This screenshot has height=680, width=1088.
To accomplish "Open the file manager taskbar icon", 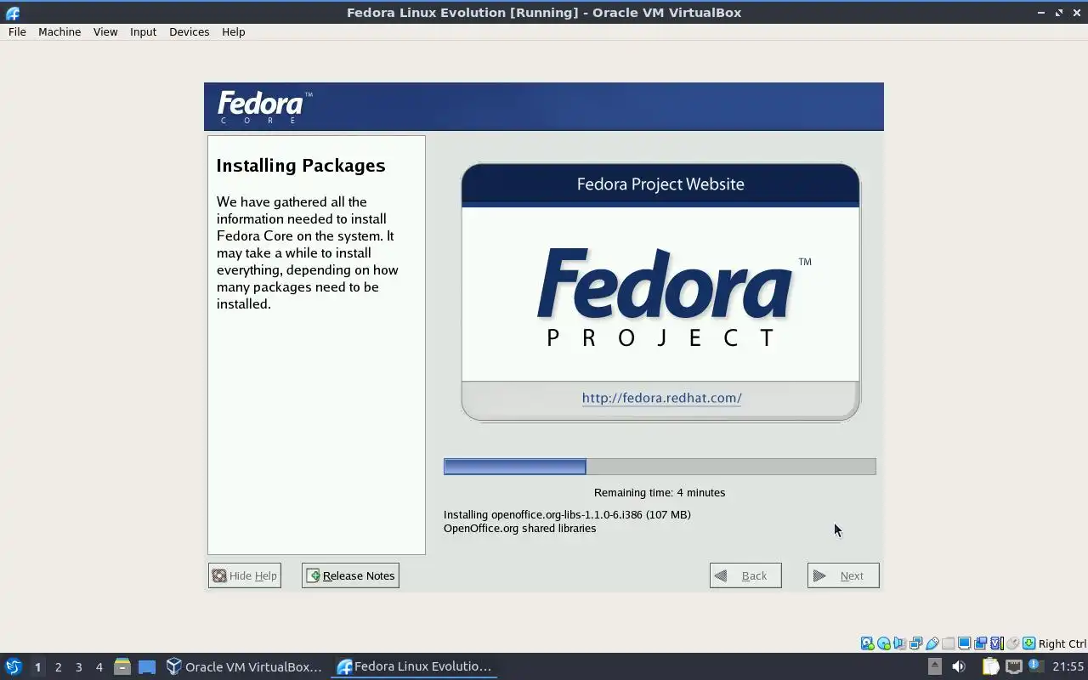I will click(122, 666).
